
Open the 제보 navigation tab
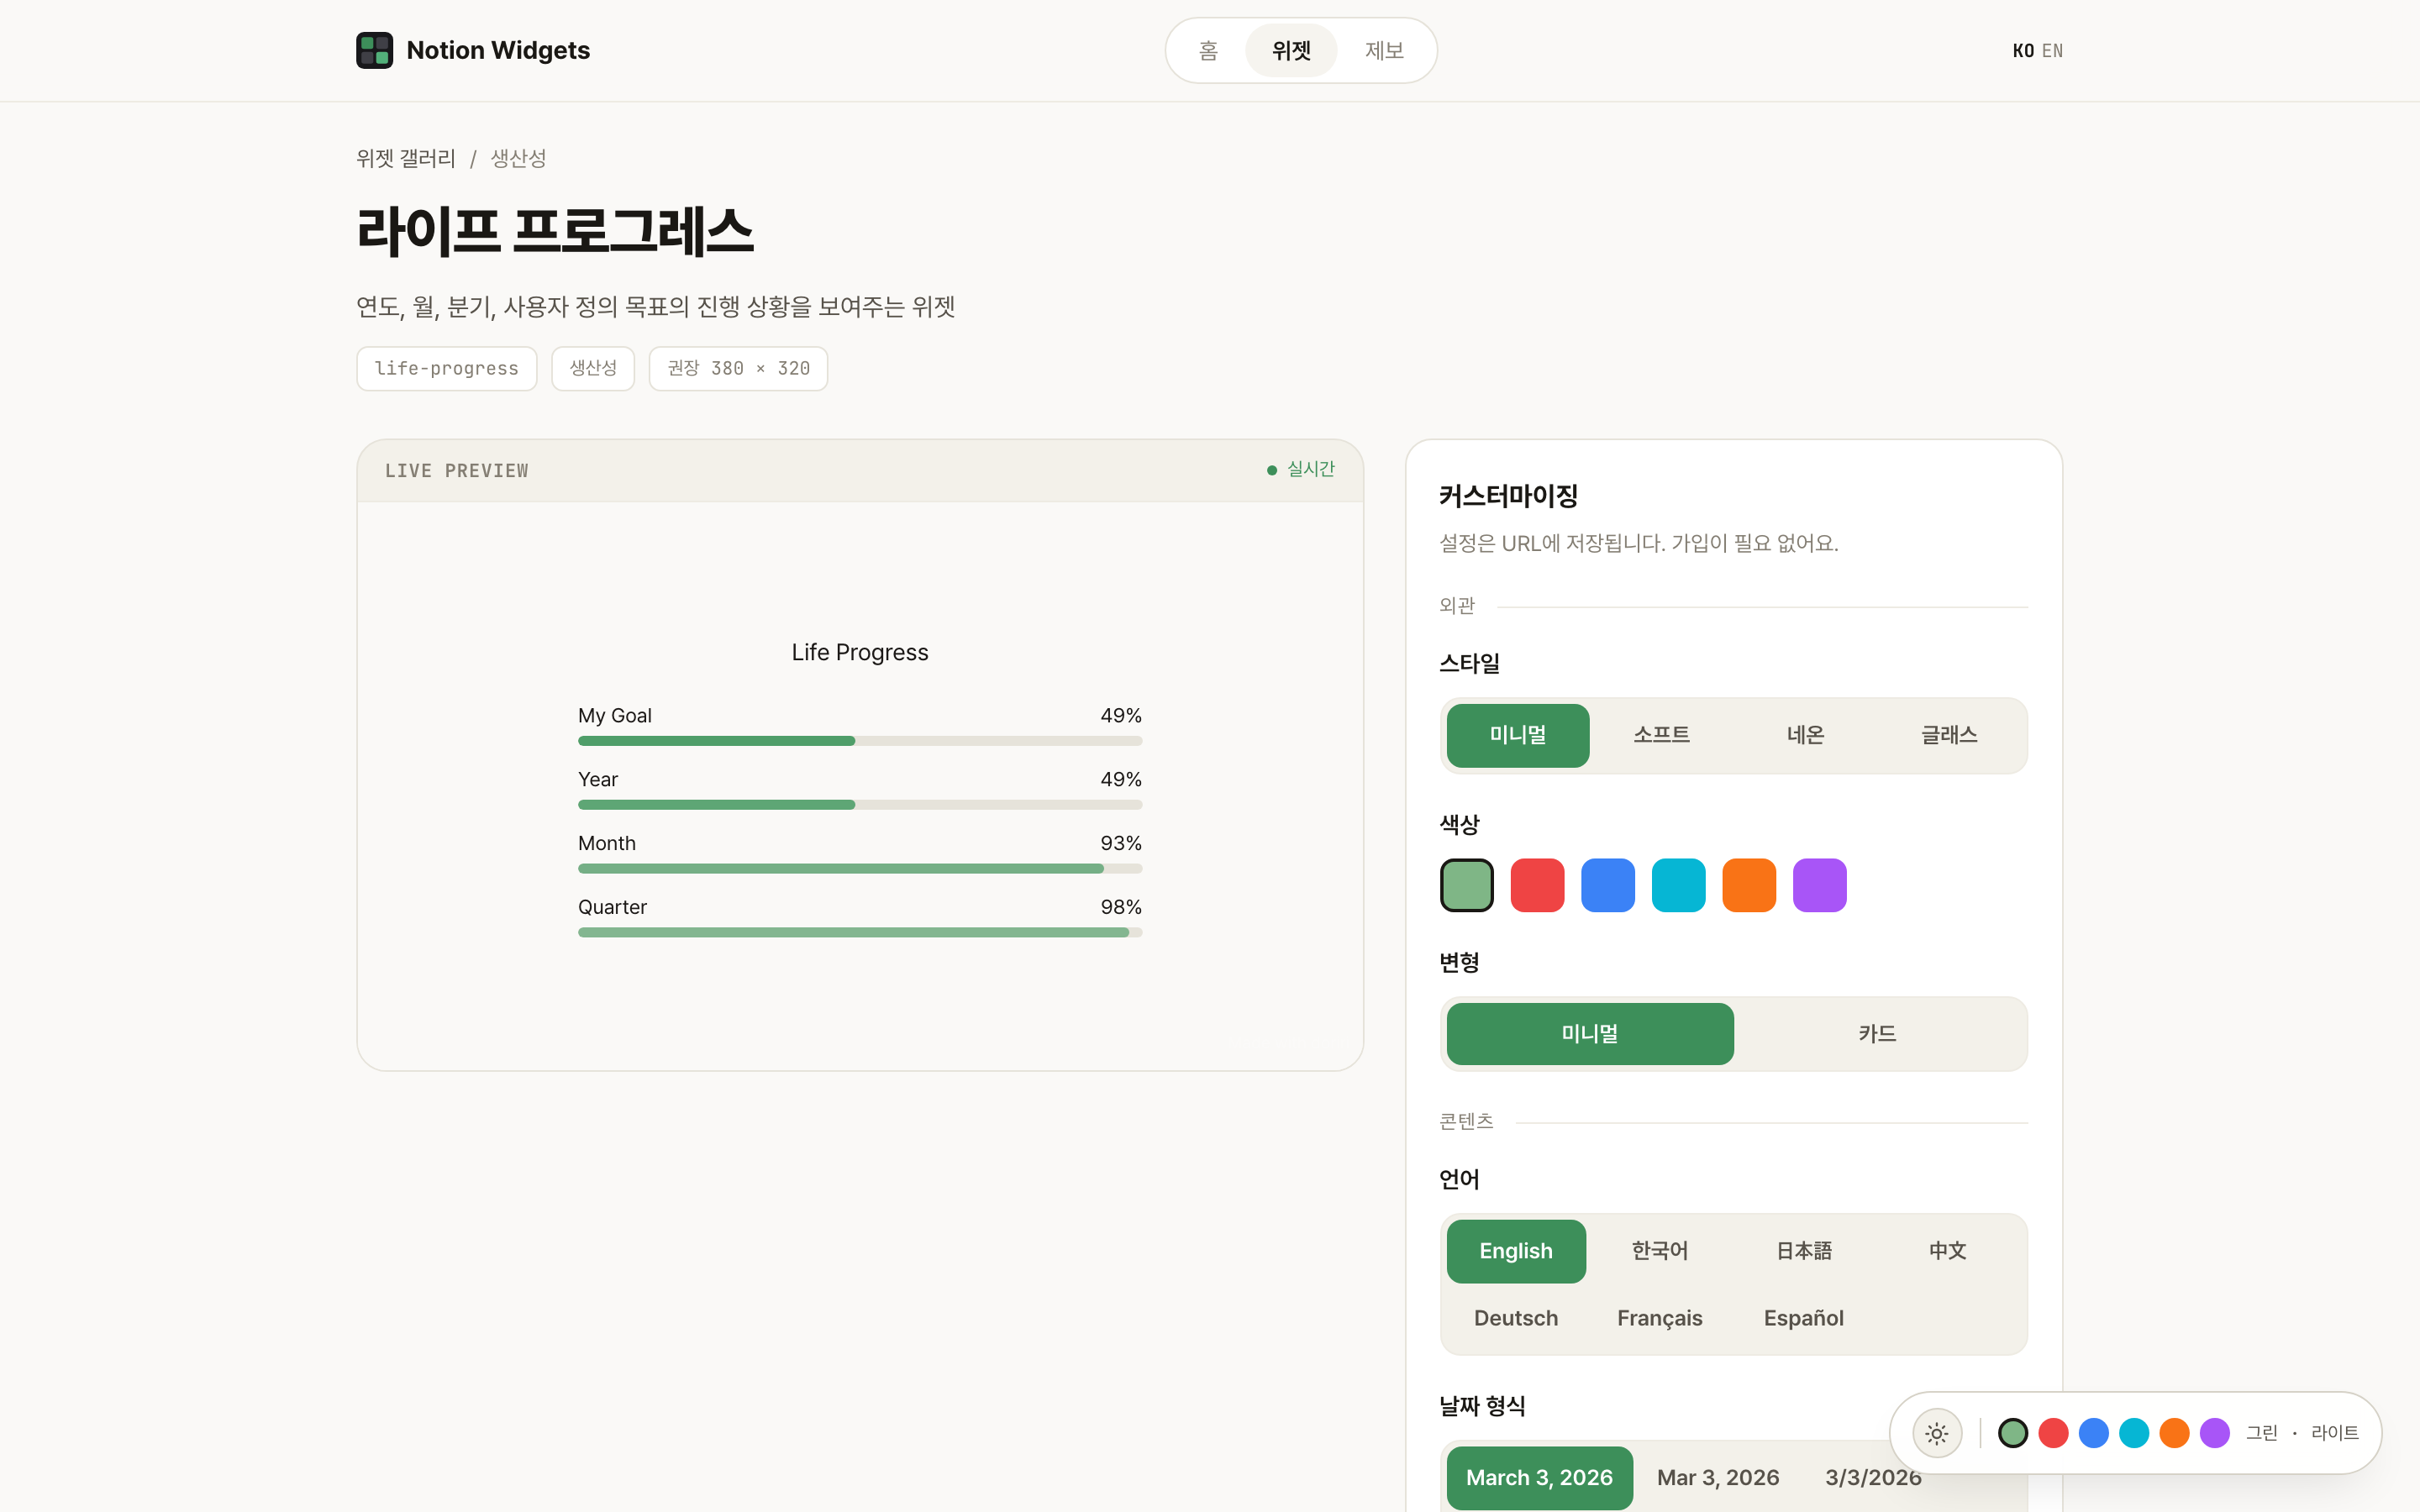[1384, 50]
